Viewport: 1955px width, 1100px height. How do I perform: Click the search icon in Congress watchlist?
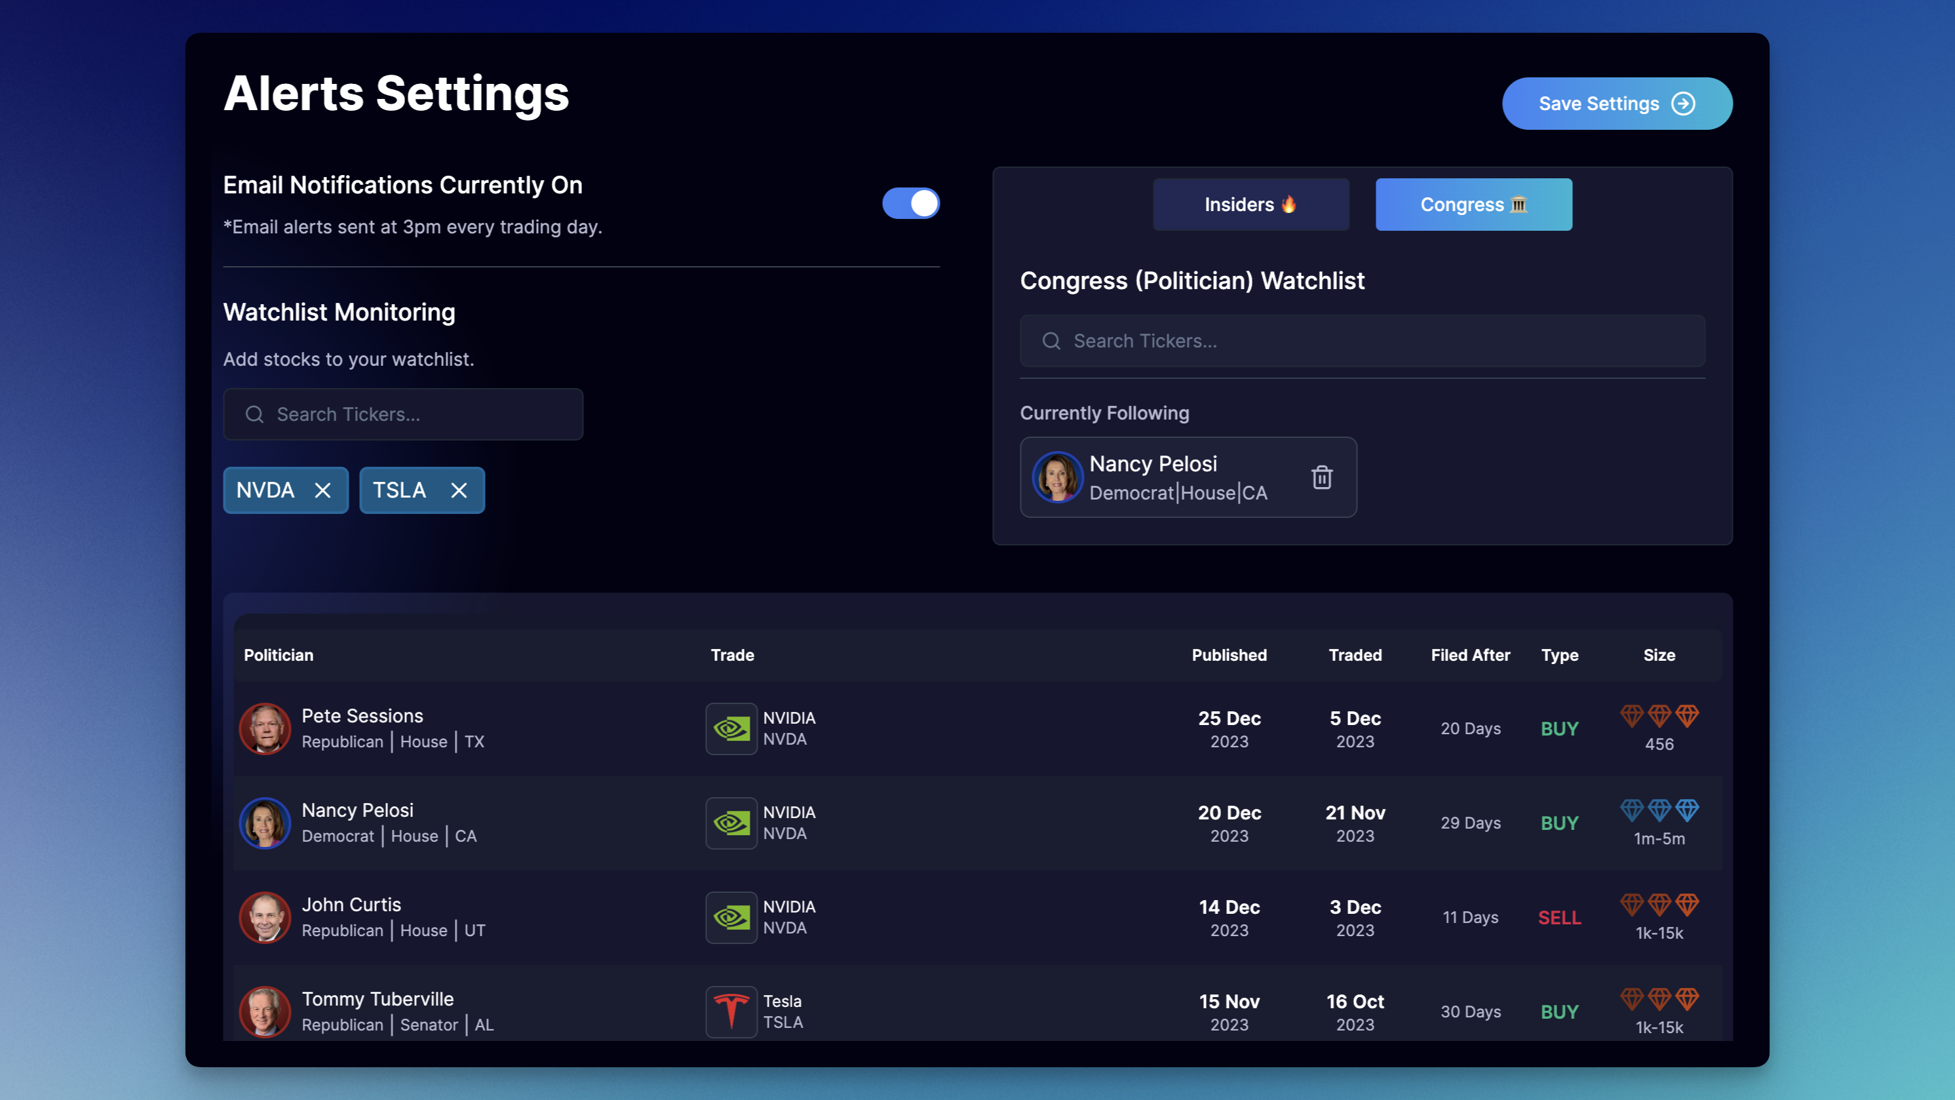pos(1051,341)
